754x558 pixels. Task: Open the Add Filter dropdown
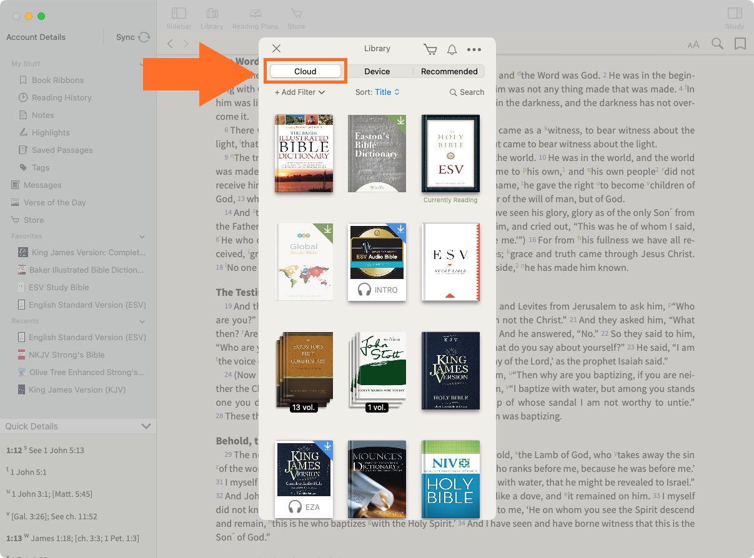[x=300, y=92]
